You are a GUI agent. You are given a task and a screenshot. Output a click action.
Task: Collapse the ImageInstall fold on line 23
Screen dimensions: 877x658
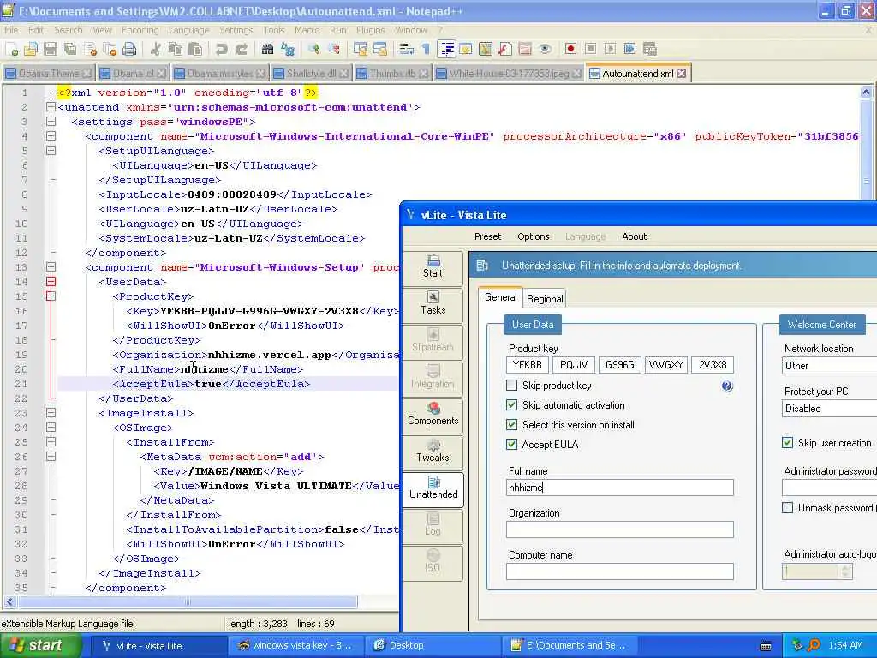click(51, 413)
